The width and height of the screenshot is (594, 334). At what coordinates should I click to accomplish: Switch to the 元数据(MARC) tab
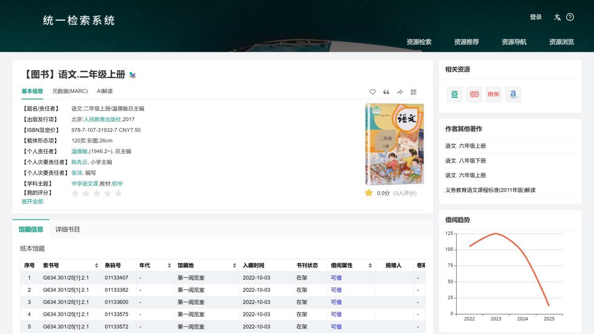[69, 91]
